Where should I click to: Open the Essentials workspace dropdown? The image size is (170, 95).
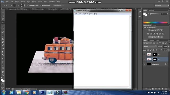tap(162, 6)
